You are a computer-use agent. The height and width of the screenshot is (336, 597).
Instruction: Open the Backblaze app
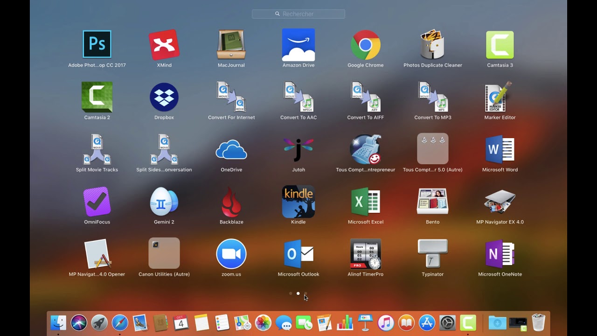click(x=231, y=201)
